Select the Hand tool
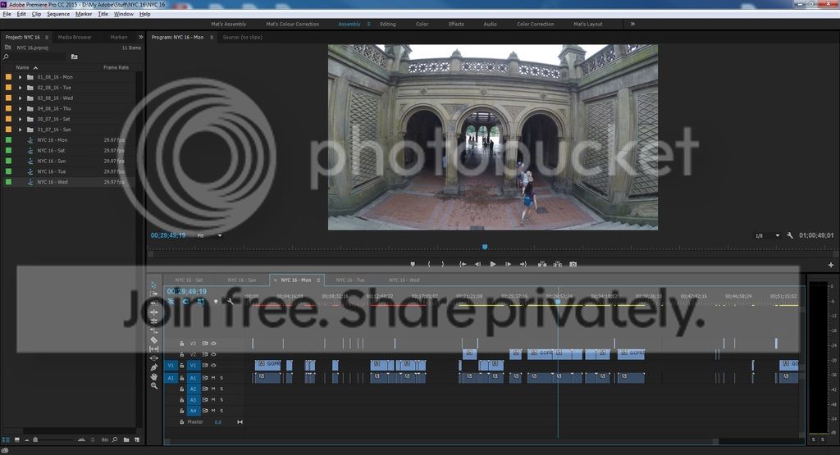This screenshot has width=840, height=455. click(154, 376)
